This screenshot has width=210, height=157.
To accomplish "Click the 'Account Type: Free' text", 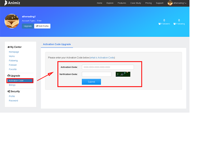I will point(31,21).
